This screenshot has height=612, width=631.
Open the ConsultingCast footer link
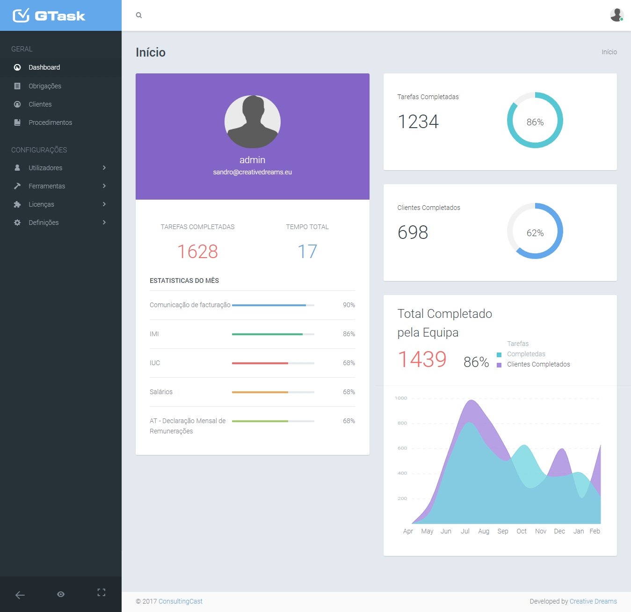[x=180, y=601]
